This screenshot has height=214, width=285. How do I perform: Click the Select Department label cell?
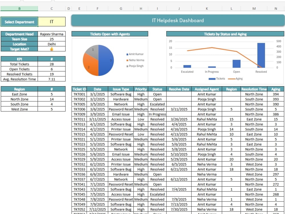tap(19, 22)
